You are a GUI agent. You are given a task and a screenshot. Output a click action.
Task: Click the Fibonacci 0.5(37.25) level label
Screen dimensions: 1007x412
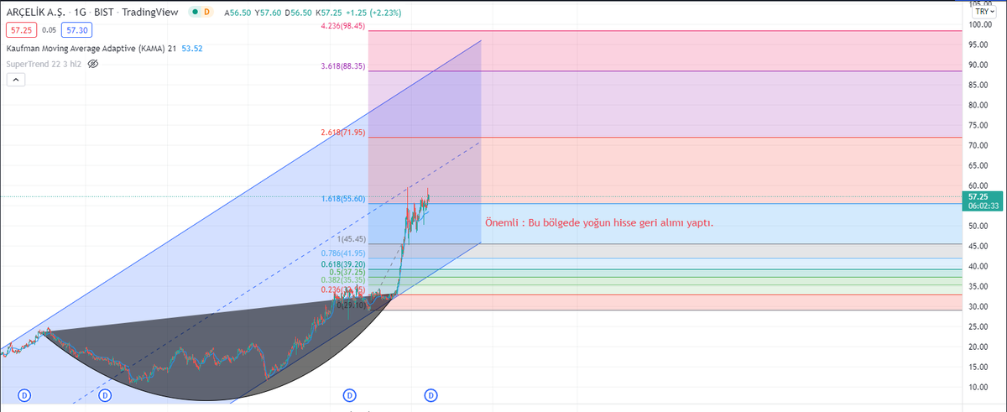click(347, 272)
